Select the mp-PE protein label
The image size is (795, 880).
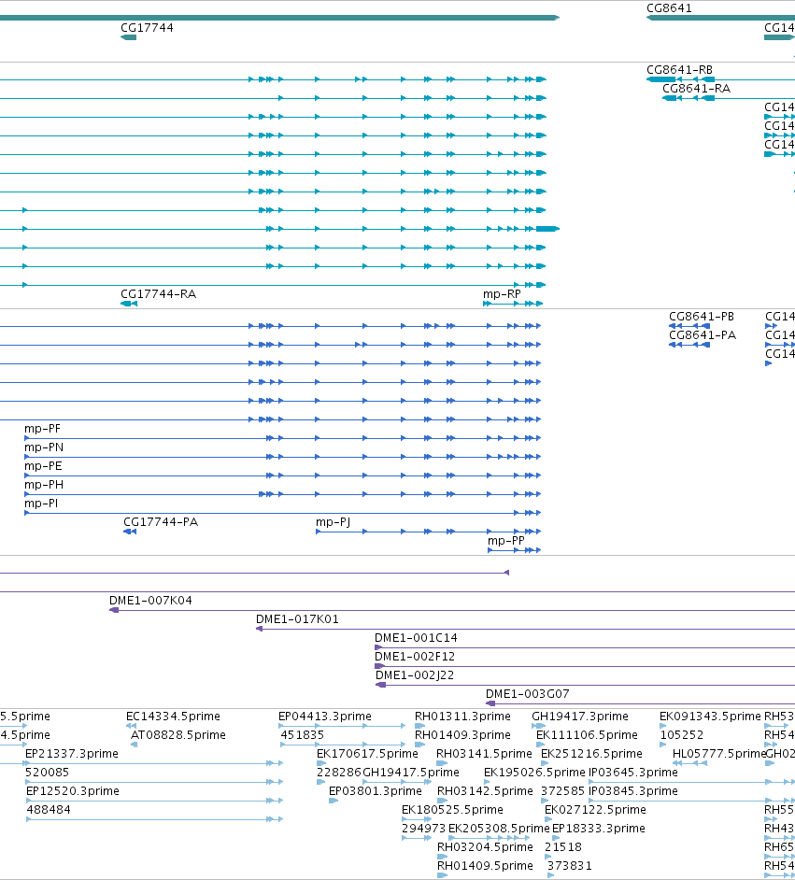pos(43,466)
